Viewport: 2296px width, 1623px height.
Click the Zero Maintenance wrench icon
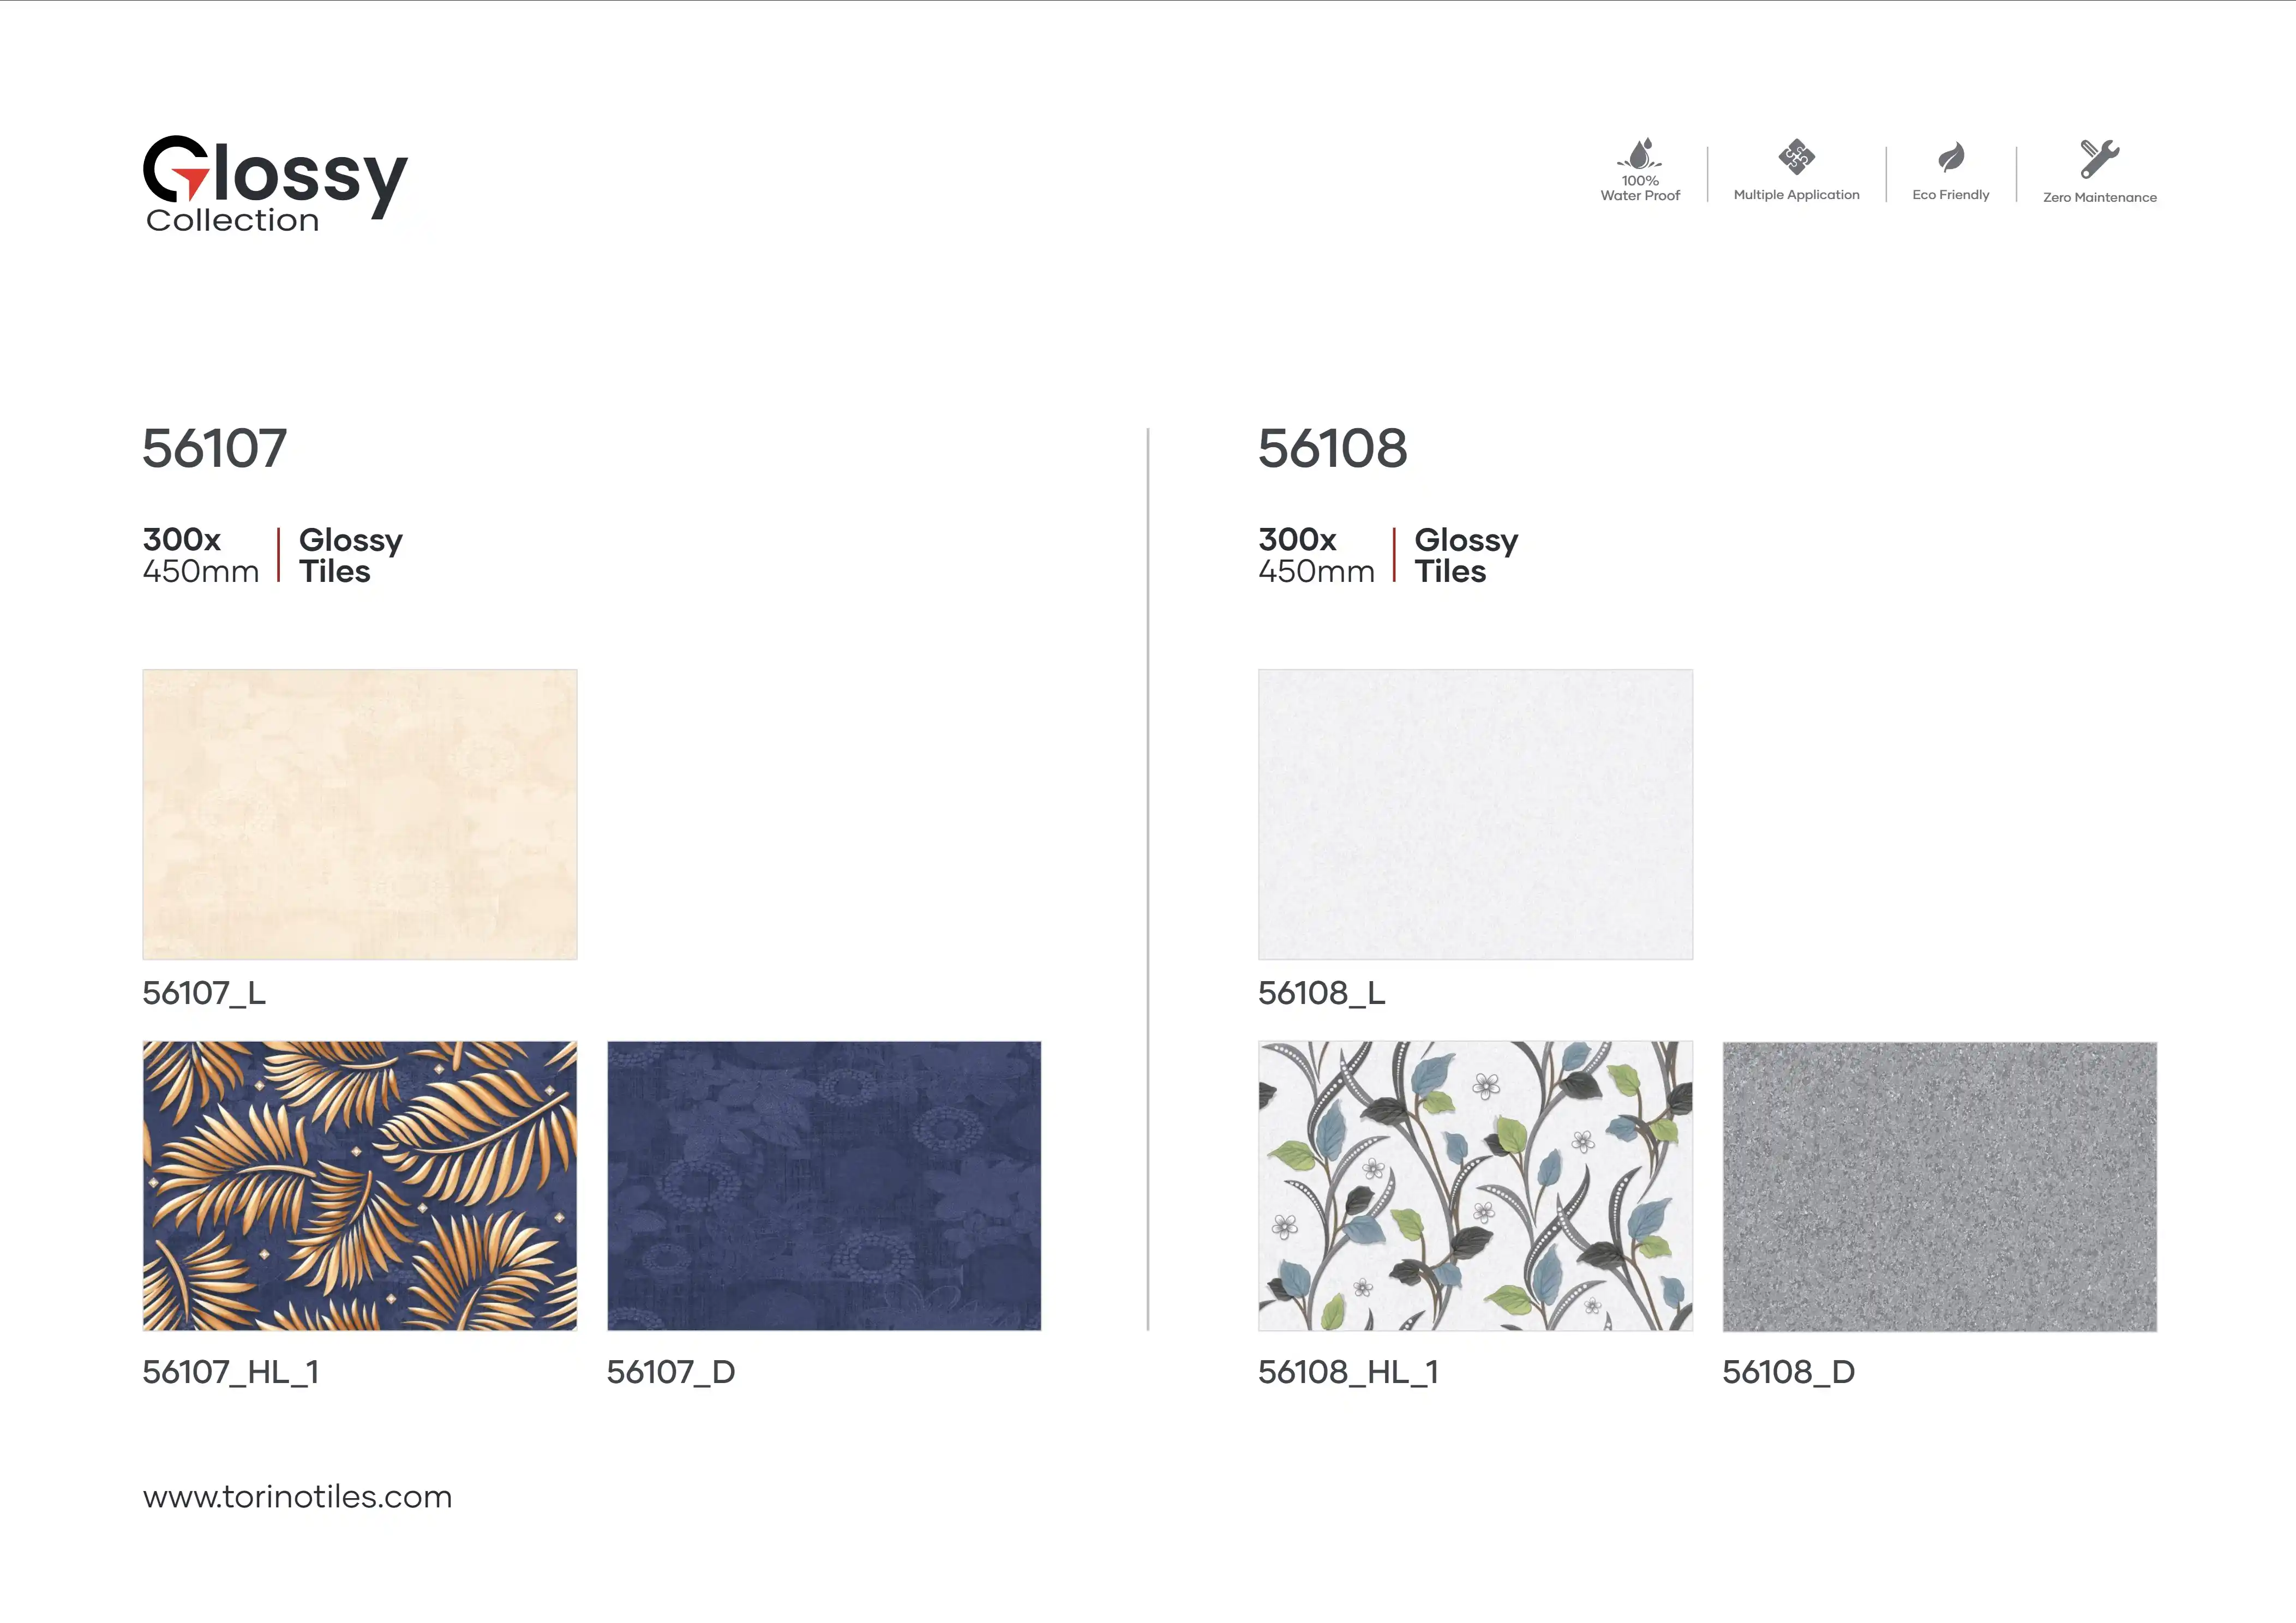(x=2099, y=158)
